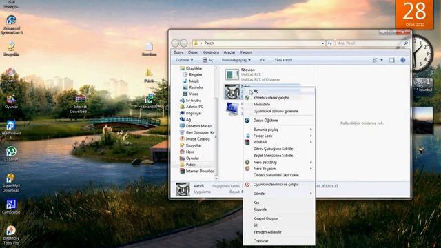Open the Yardım menu
Viewport: 441px width, 248px height.
coord(246,52)
